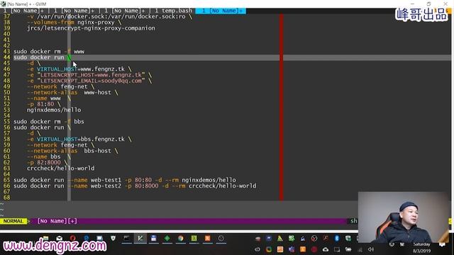Open the action center notification icon

[442, 244]
